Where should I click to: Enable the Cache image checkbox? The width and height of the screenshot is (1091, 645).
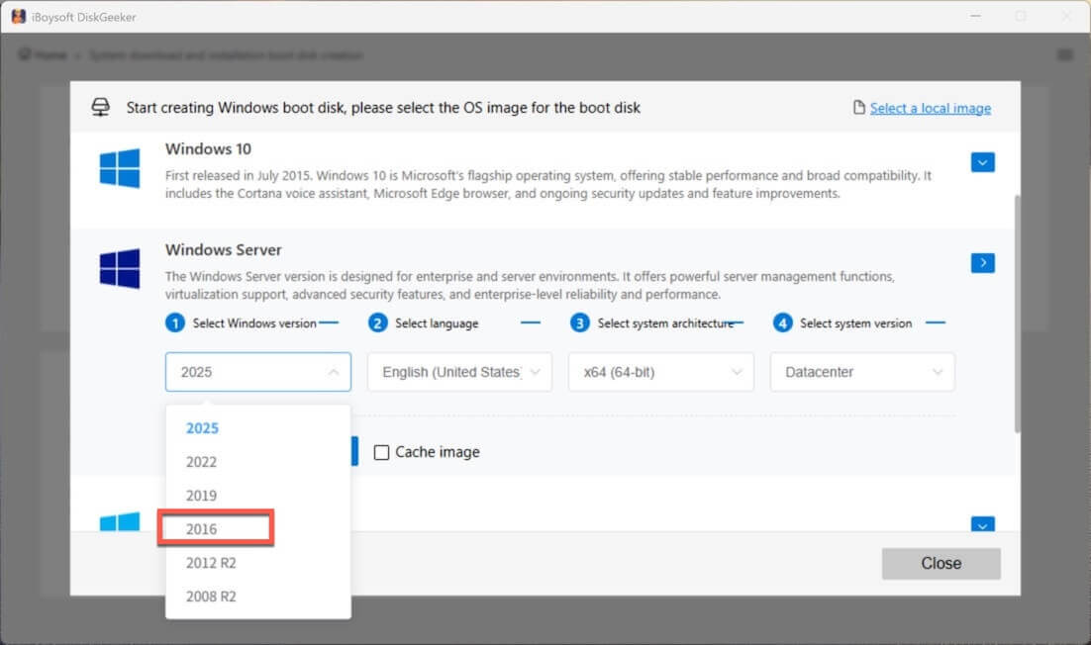coord(381,452)
